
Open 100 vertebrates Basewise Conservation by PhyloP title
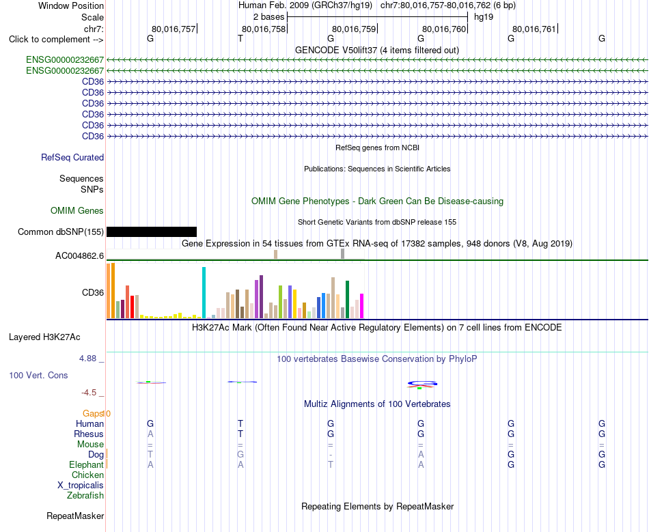377,359
